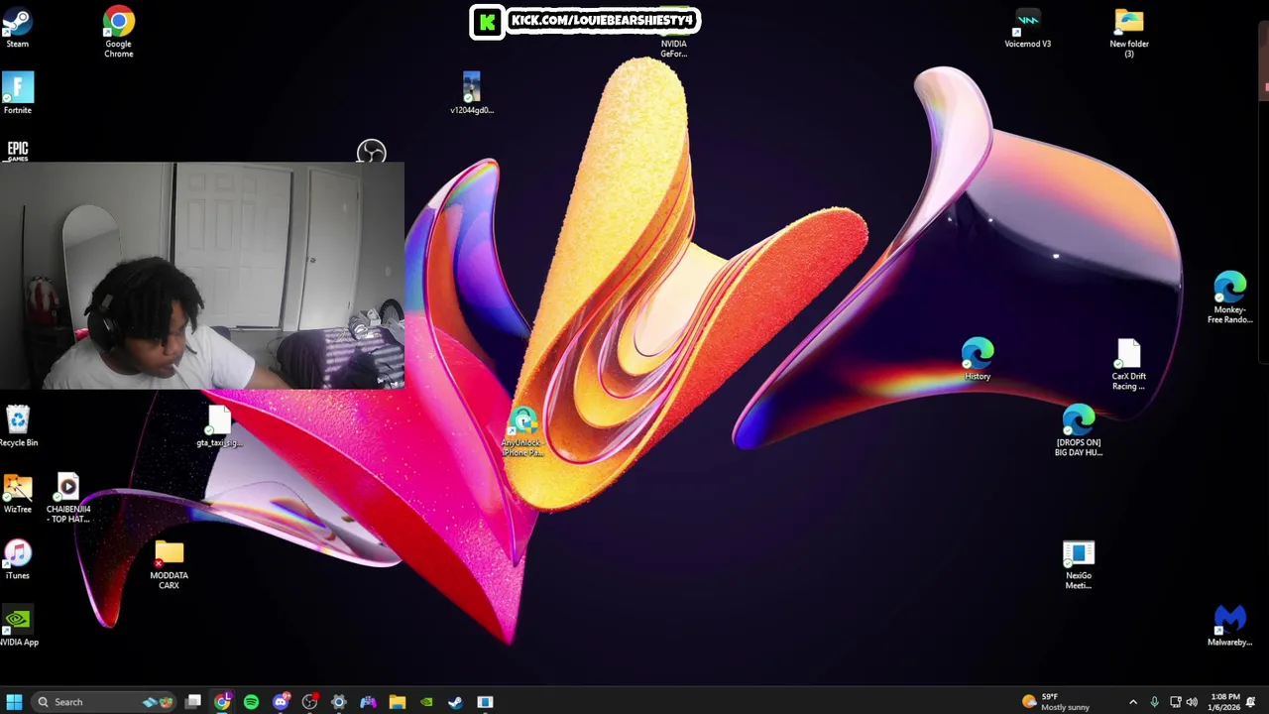Select the gta_taxi file on desktop
The image size is (1269, 714).
point(218,427)
